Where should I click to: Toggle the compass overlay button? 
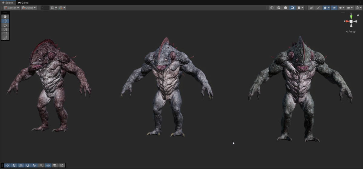62,165
